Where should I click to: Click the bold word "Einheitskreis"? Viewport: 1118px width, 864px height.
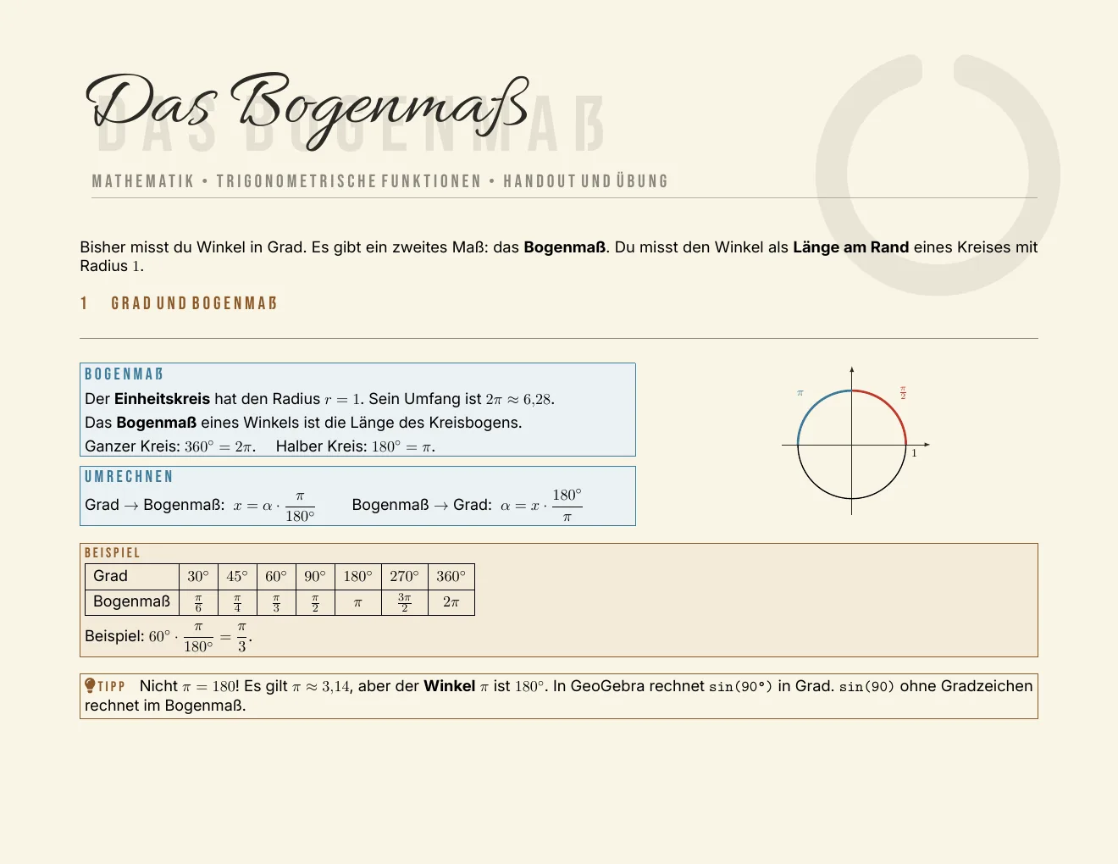[x=162, y=399]
